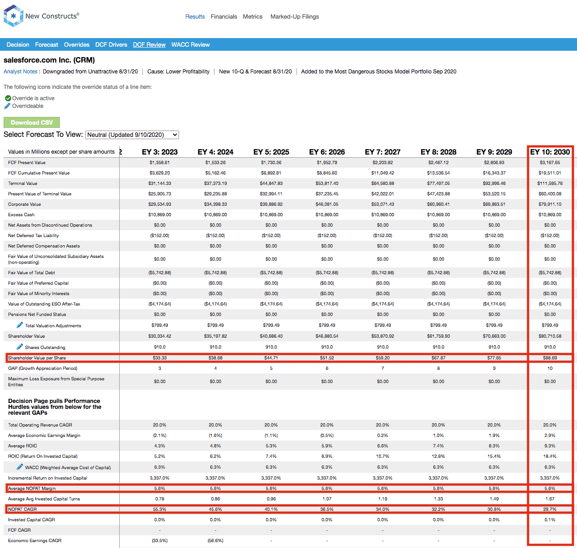
Task: Click the 18.4% ROIC cell for 2030
Action: [x=550, y=456]
